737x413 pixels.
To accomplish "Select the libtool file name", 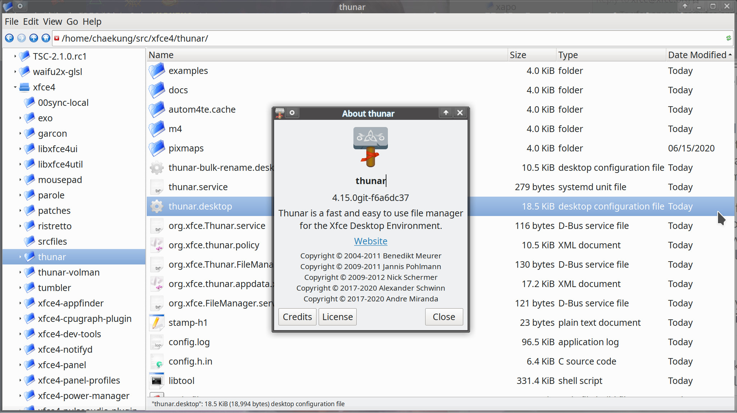I will [x=182, y=381].
